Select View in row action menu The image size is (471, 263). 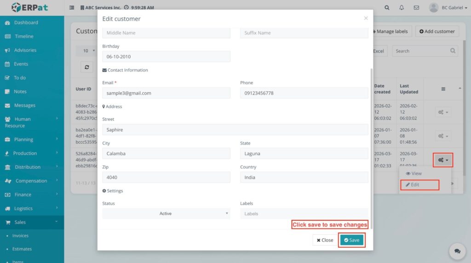point(414,173)
